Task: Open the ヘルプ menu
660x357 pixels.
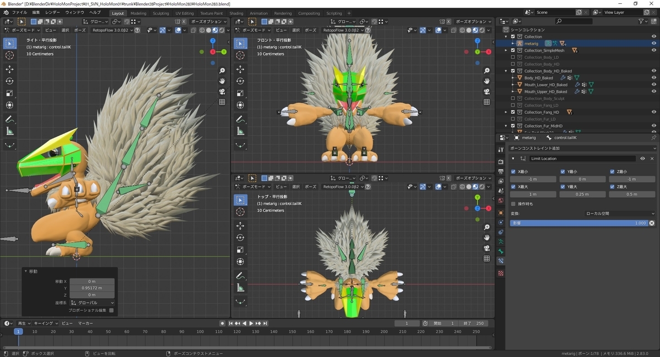Action: (x=95, y=13)
